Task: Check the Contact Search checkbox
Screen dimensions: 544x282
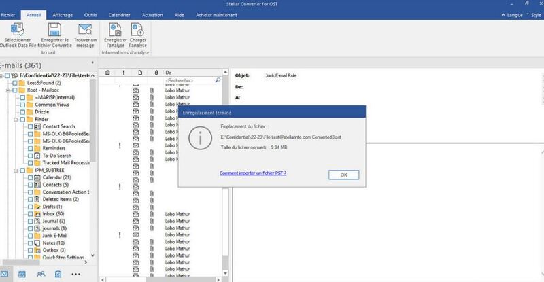Action: (30, 126)
